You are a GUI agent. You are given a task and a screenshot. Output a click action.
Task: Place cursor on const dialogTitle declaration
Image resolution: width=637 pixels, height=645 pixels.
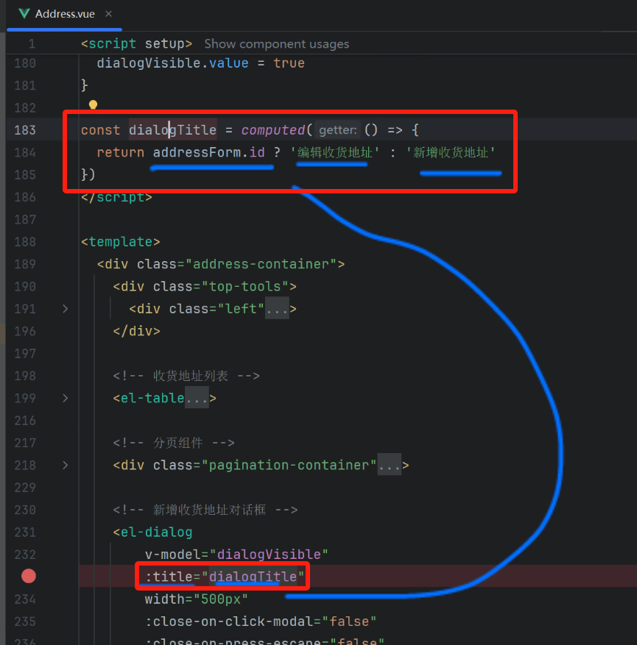[149, 130]
